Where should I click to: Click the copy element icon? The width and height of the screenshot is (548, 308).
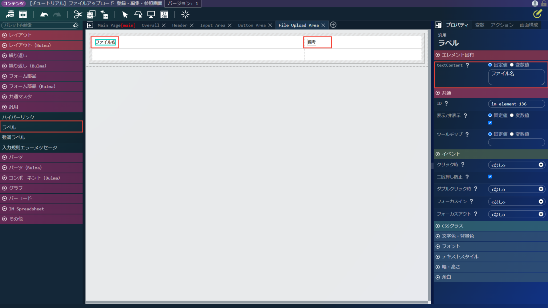tap(91, 14)
